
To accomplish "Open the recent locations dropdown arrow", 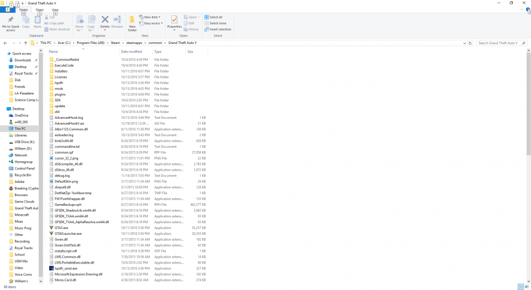I will pos(20,43).
